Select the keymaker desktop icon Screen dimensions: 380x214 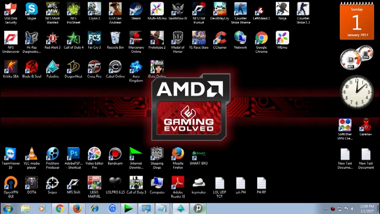(x=199, y=185)
